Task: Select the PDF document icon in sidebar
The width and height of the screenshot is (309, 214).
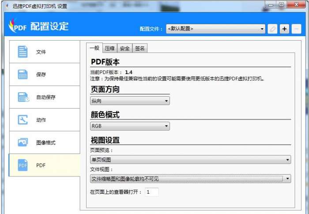Action: click(x=23, y=165)
